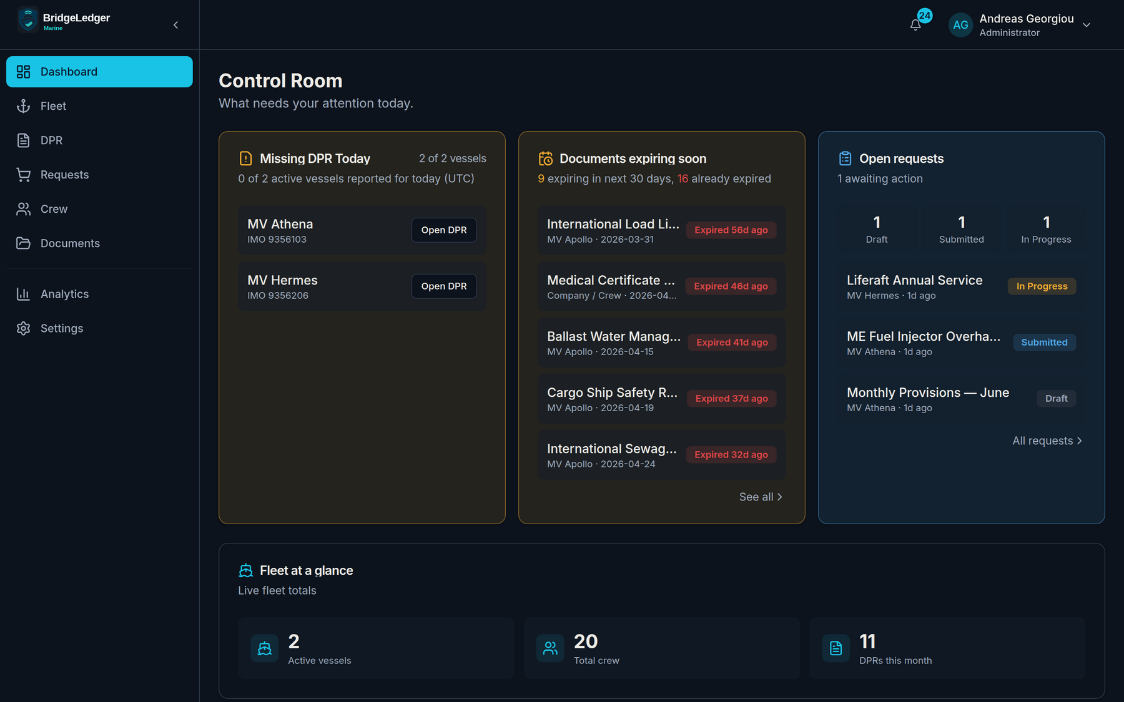Click the MV Hermes vessel name

(282, 280)
